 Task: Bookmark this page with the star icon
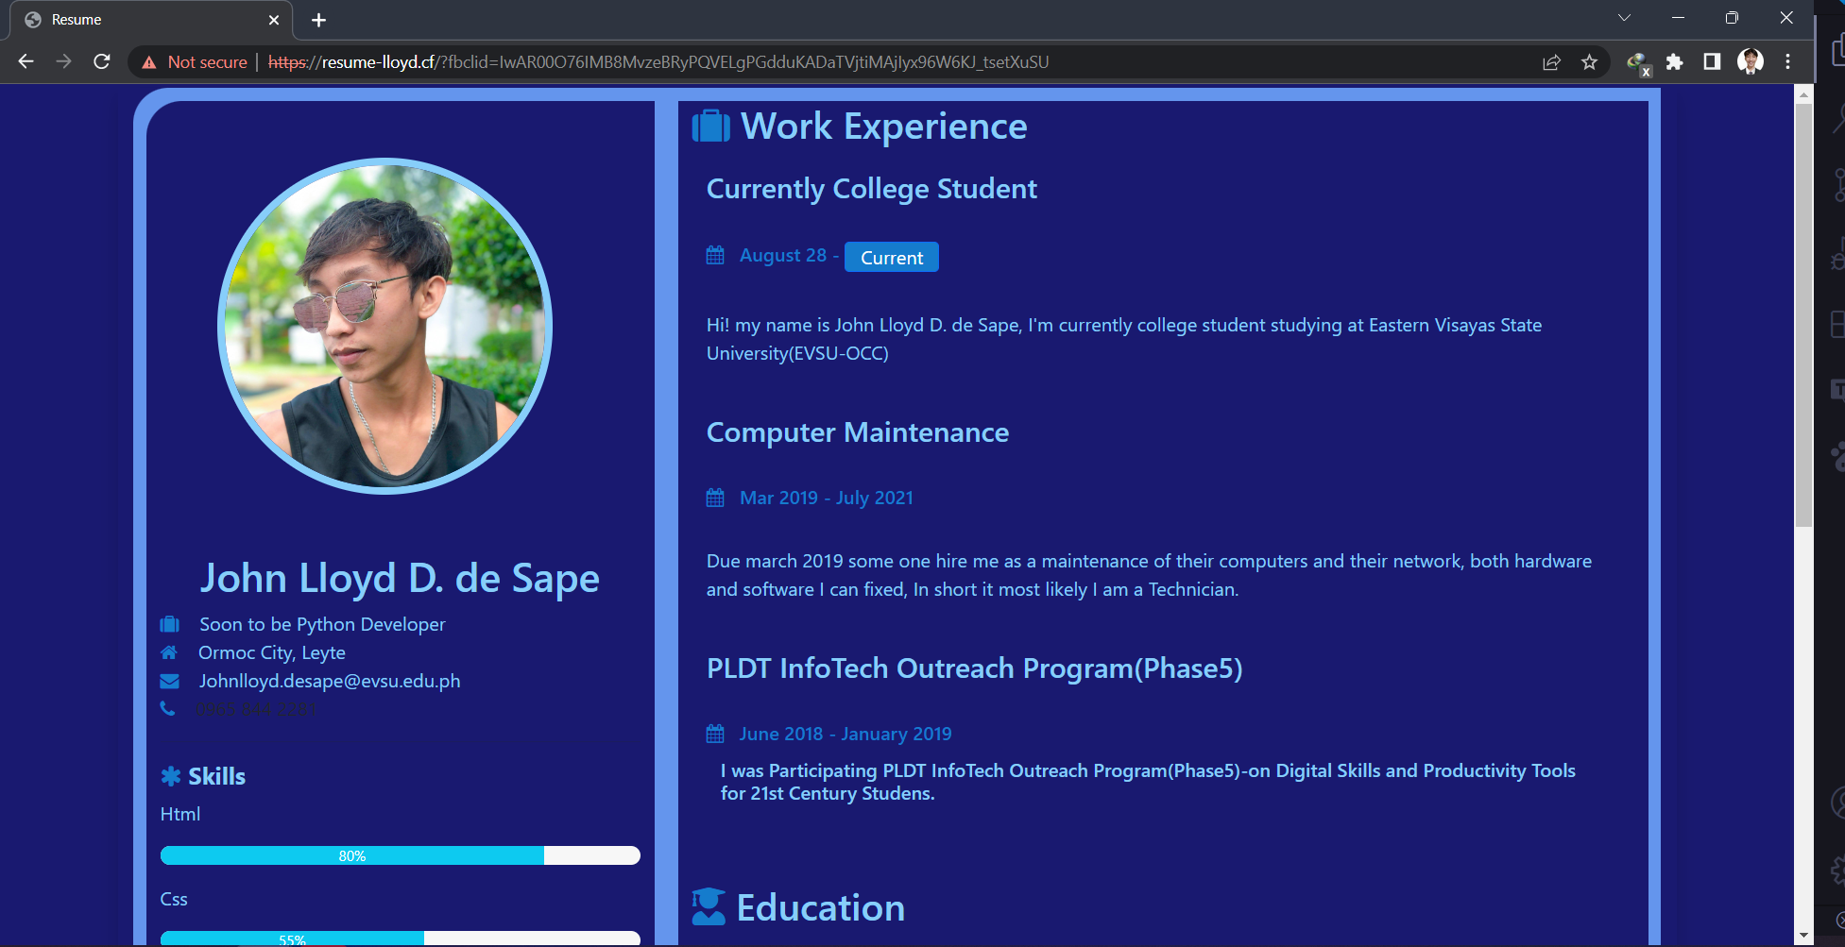tap(1589, 62)
